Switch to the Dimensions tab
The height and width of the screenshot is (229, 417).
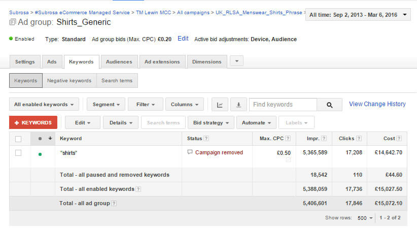tap(207, 62)
